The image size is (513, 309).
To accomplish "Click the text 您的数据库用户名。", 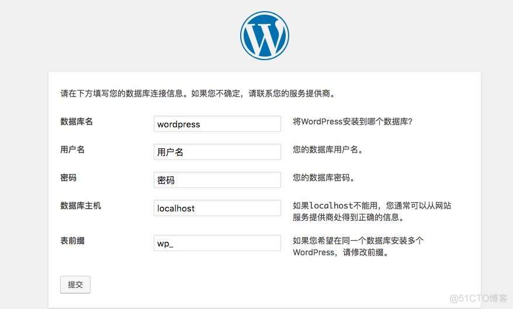I will pos(328,150).
